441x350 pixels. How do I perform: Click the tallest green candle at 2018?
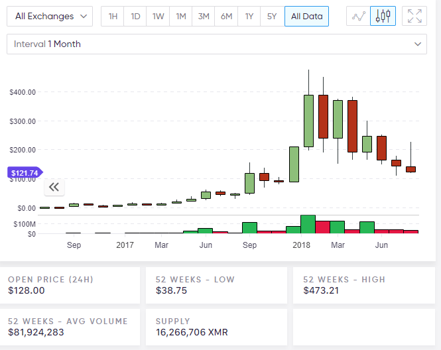click(x=308, y=121)
